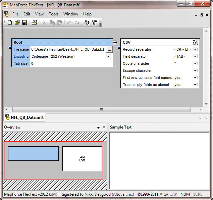This screenshot has width=213, height=200.
Task: Open a file with the folder icon
Action: tap(17, 22)
